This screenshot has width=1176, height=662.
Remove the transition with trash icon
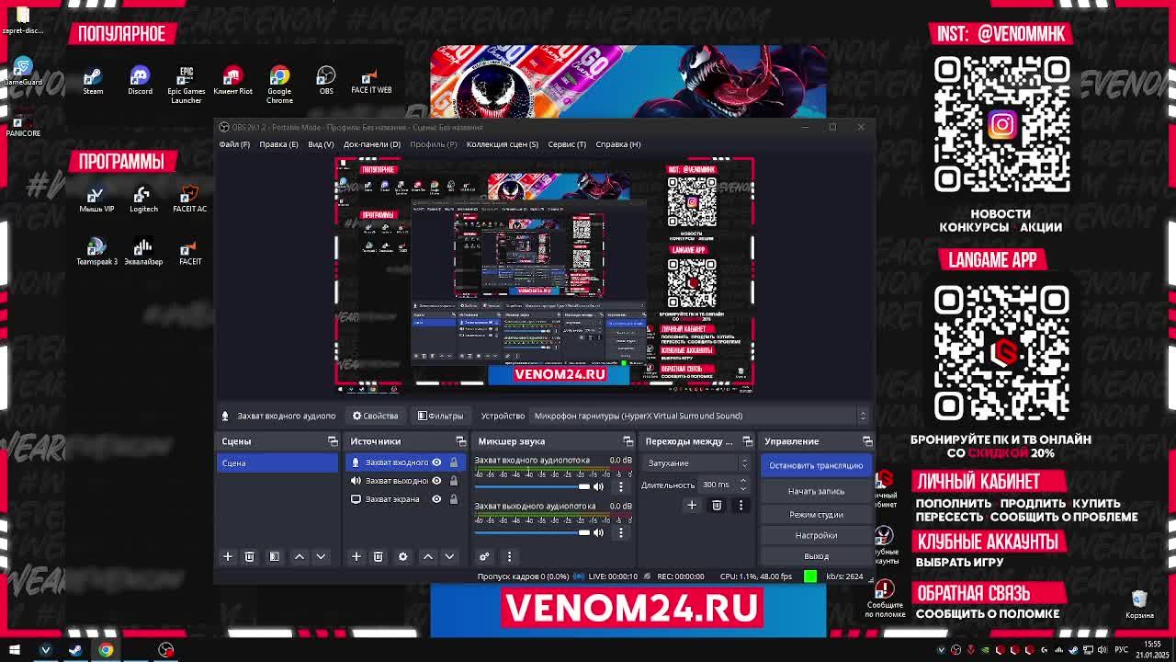(x=717, y=505)
